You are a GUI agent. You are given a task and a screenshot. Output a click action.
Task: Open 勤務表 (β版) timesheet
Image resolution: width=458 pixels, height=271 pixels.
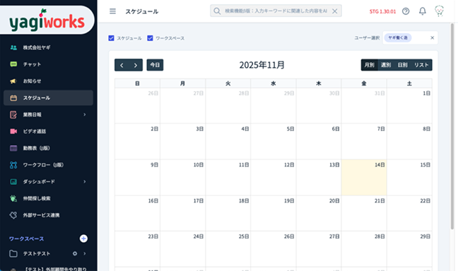click(x=48, y=148)
